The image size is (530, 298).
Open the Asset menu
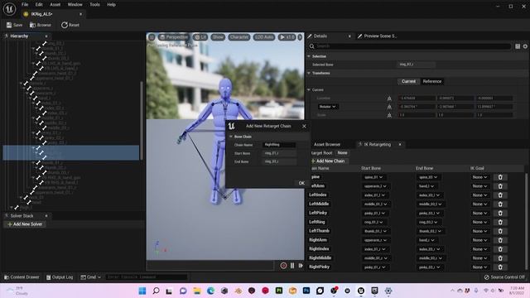point(55,5)
